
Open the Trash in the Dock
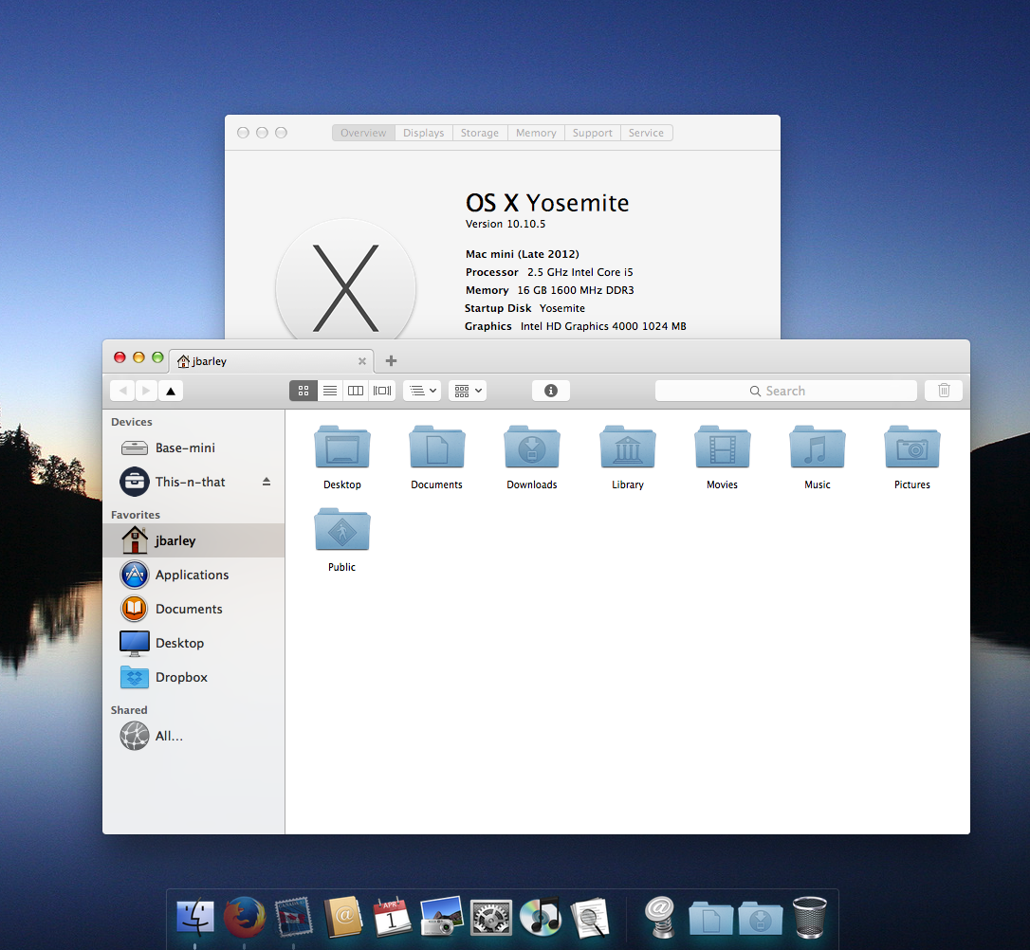click(x=810, y=917)
